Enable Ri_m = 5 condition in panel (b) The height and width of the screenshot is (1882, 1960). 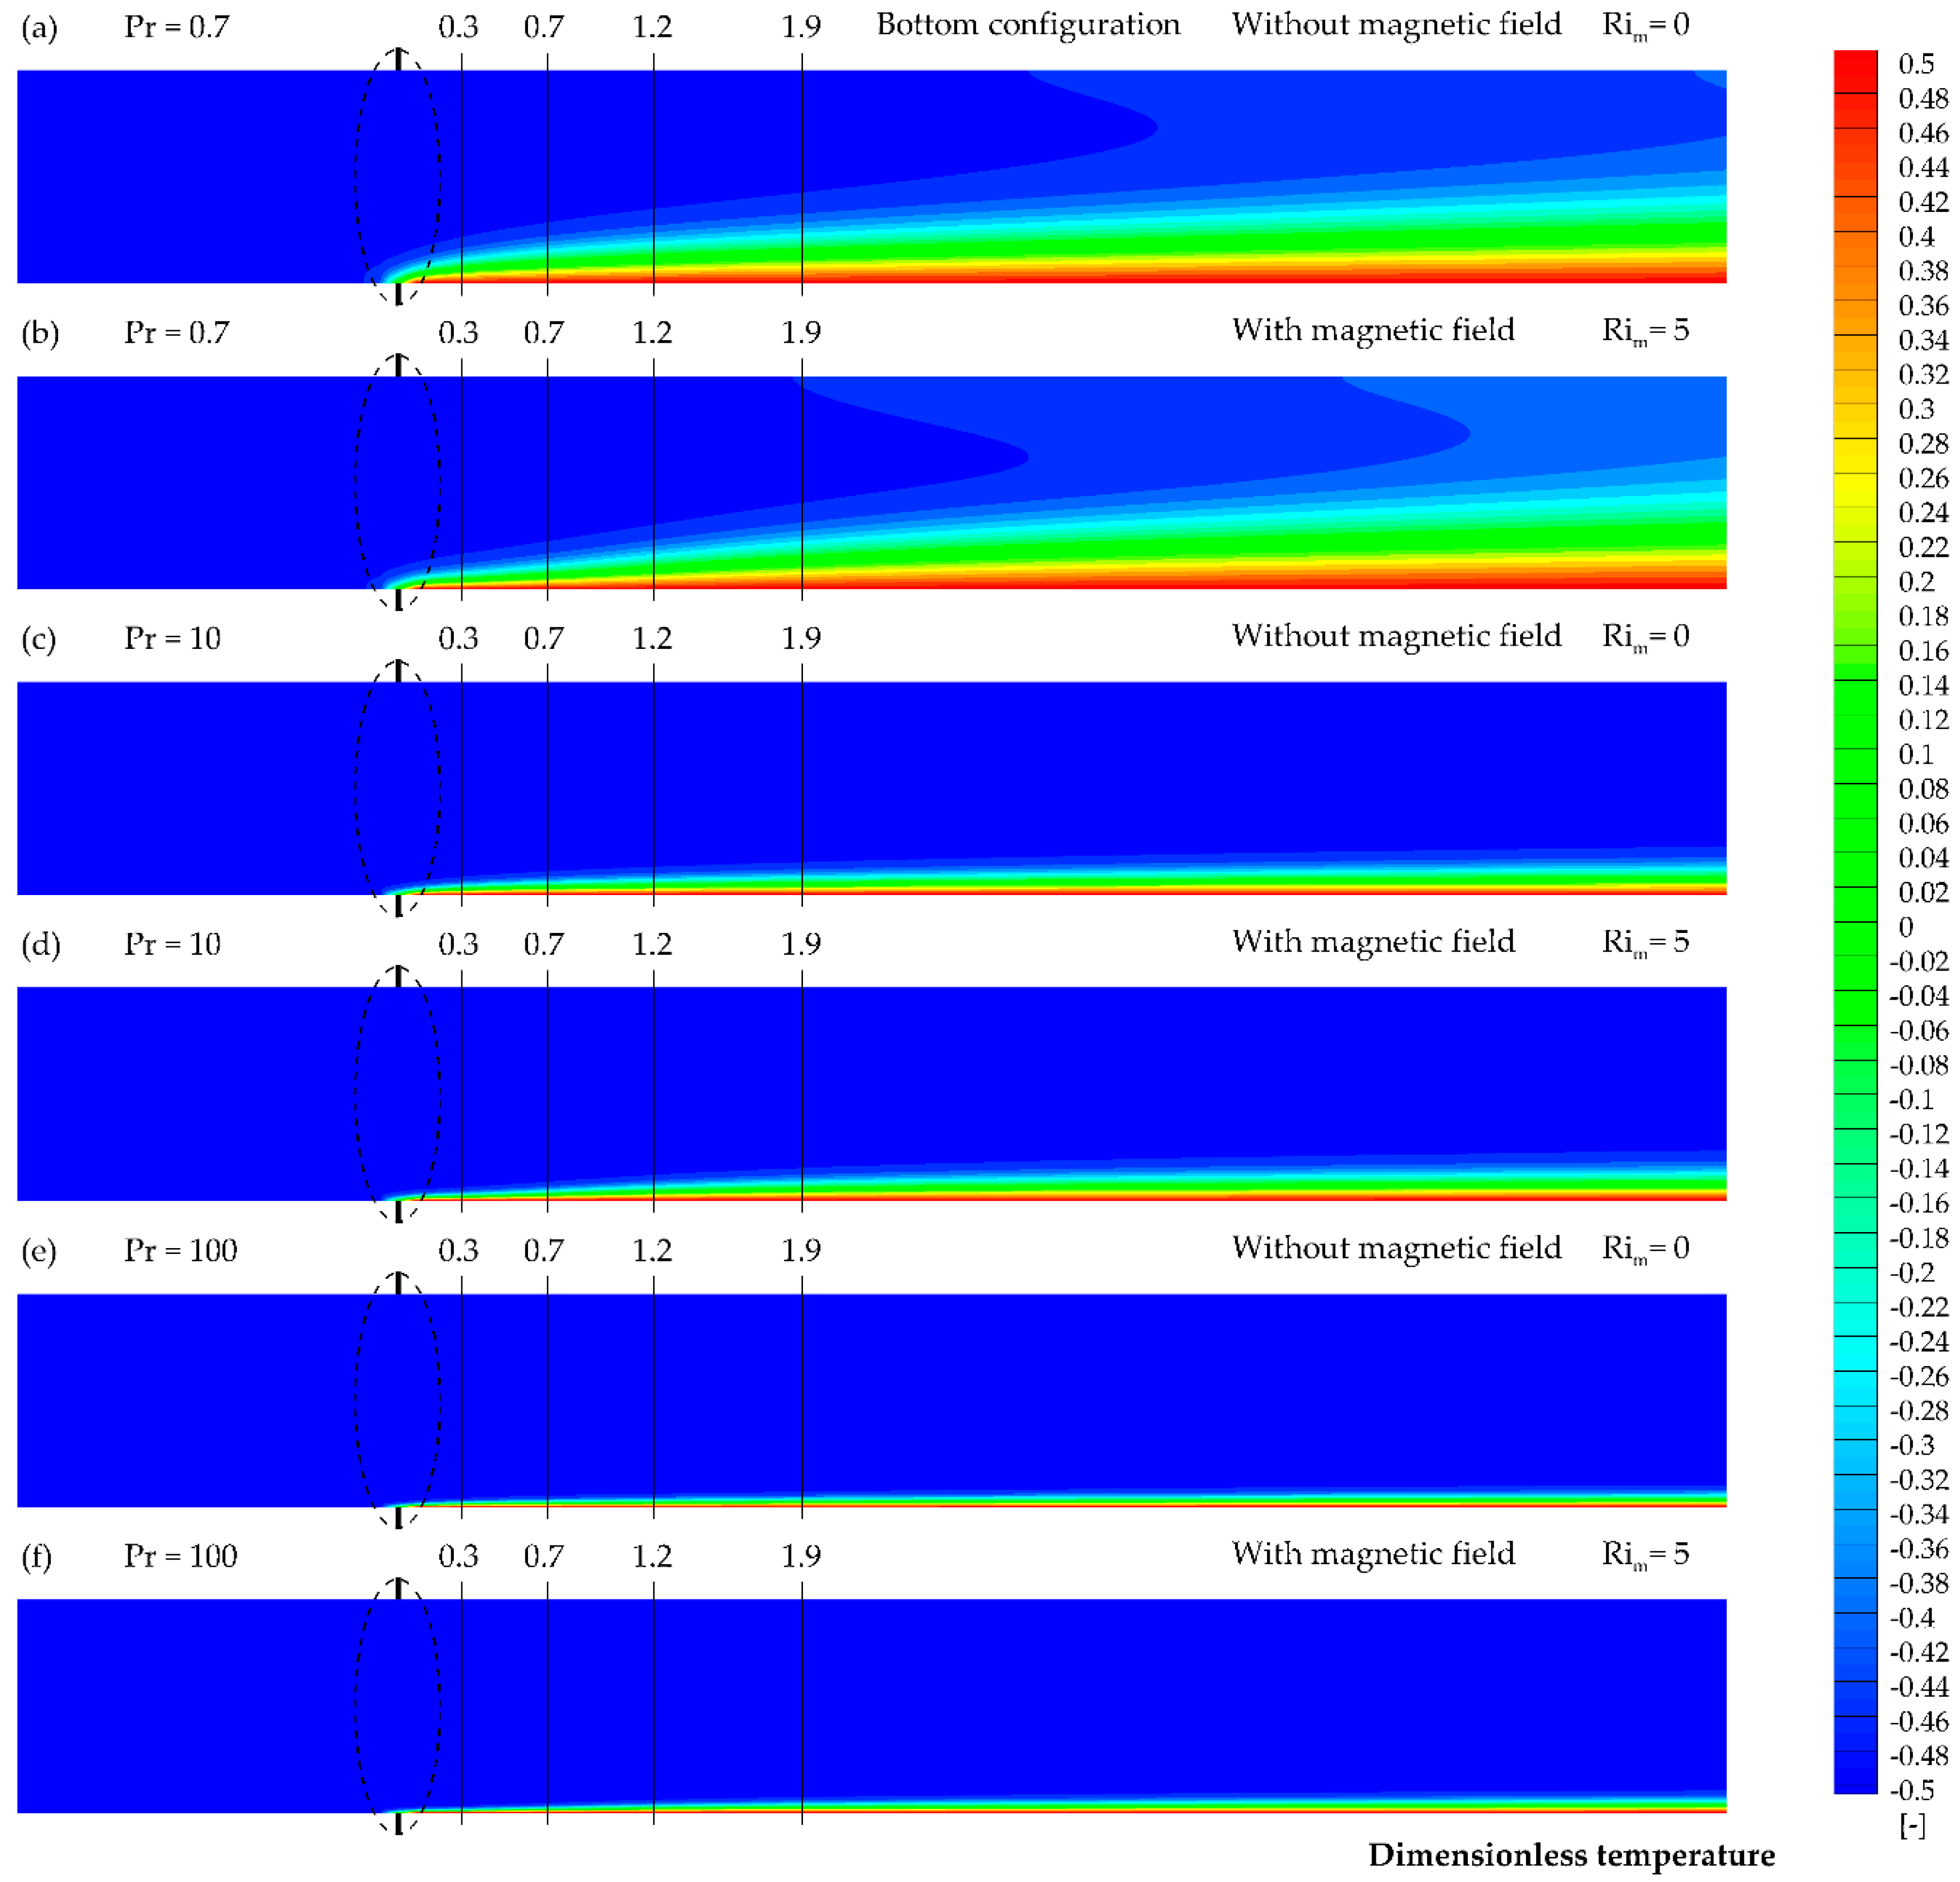(x=1647, y=330)
